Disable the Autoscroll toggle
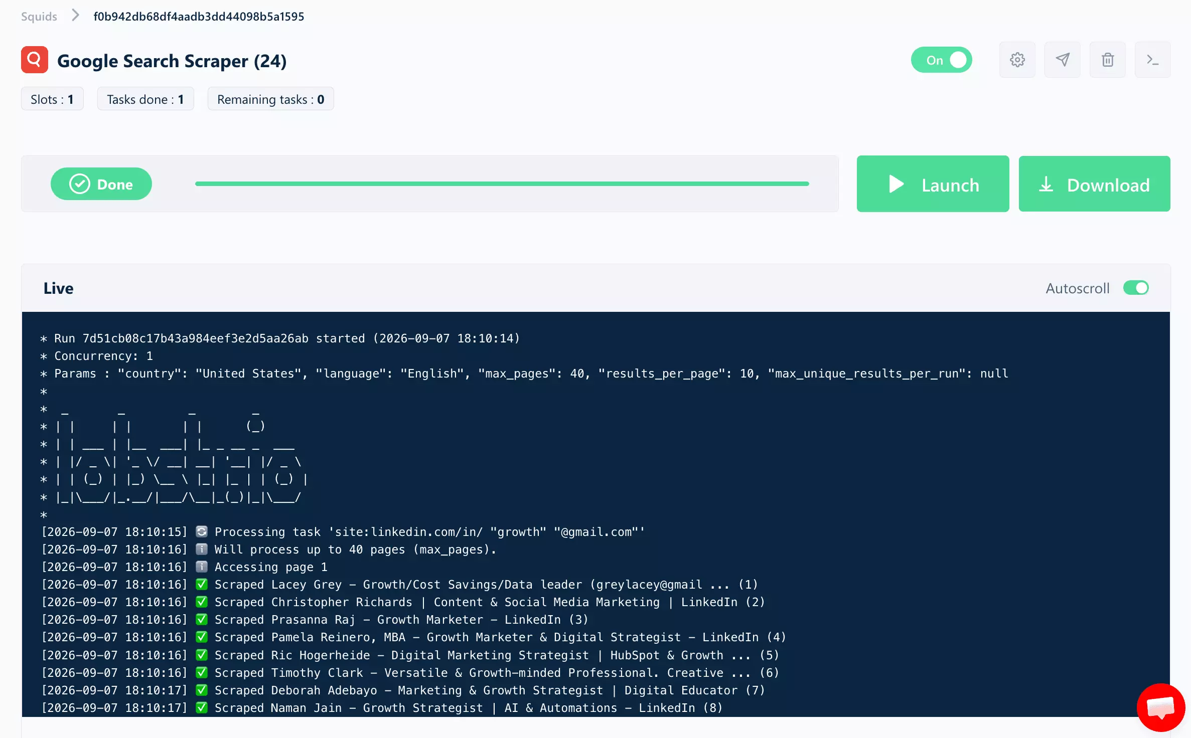1191x738 pixels. tap(1136, 288)
